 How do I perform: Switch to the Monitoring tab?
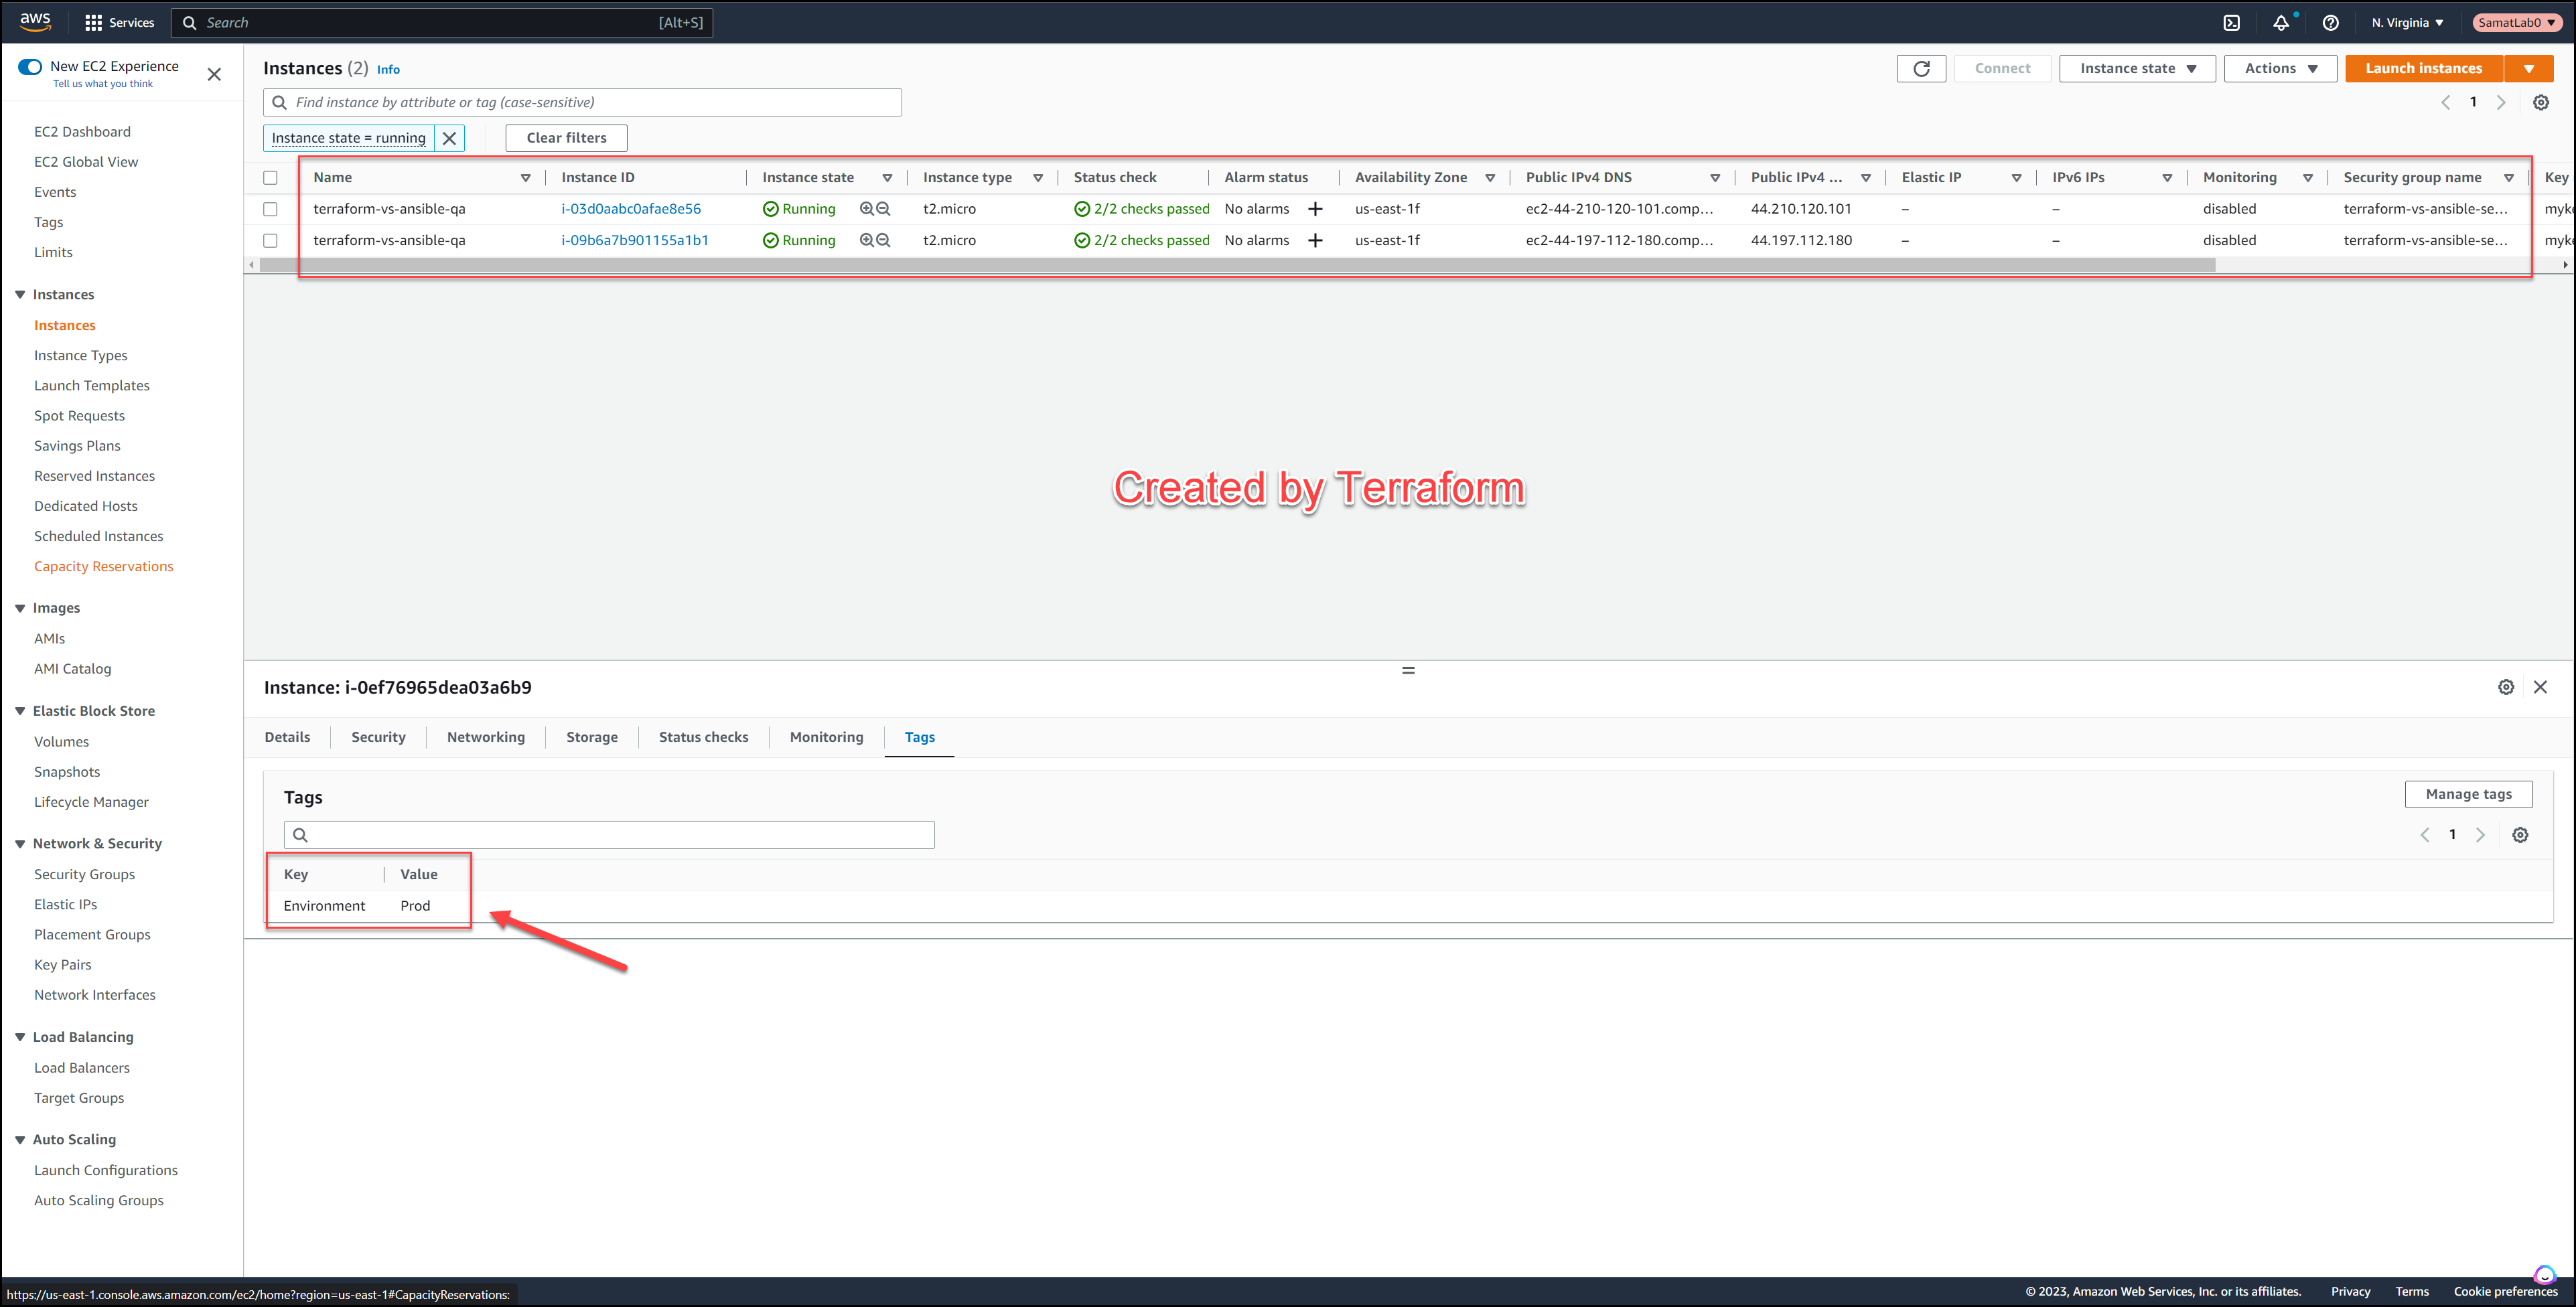[x=826, y=737]
